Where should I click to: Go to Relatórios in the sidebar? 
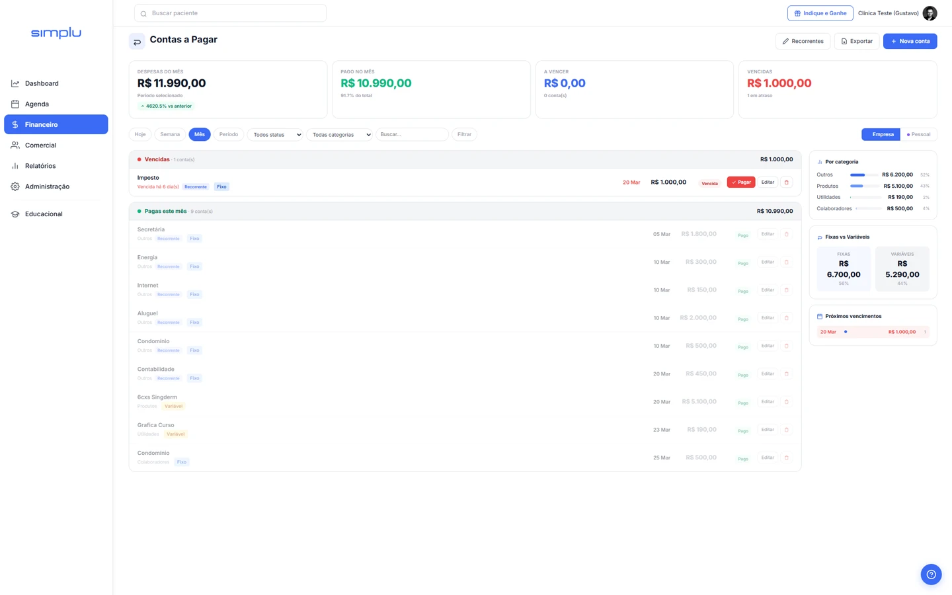(x=40, y=166)
